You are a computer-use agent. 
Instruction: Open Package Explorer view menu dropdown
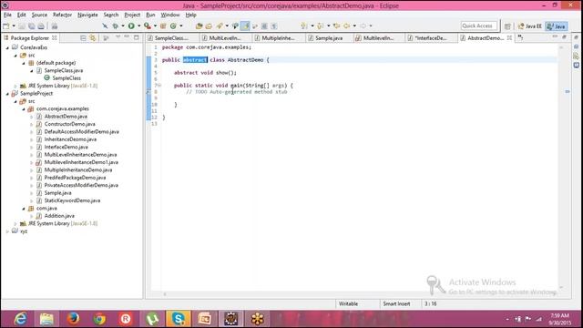tap(118, 37)
